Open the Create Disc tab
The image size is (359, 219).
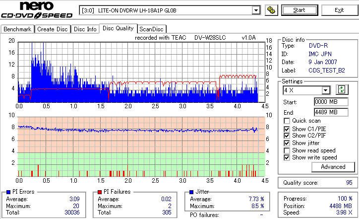point(53,29)
